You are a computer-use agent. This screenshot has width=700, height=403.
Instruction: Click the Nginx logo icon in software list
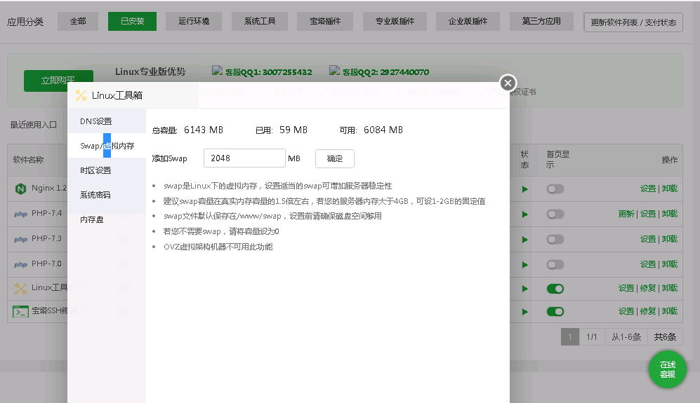coord(20,189)
